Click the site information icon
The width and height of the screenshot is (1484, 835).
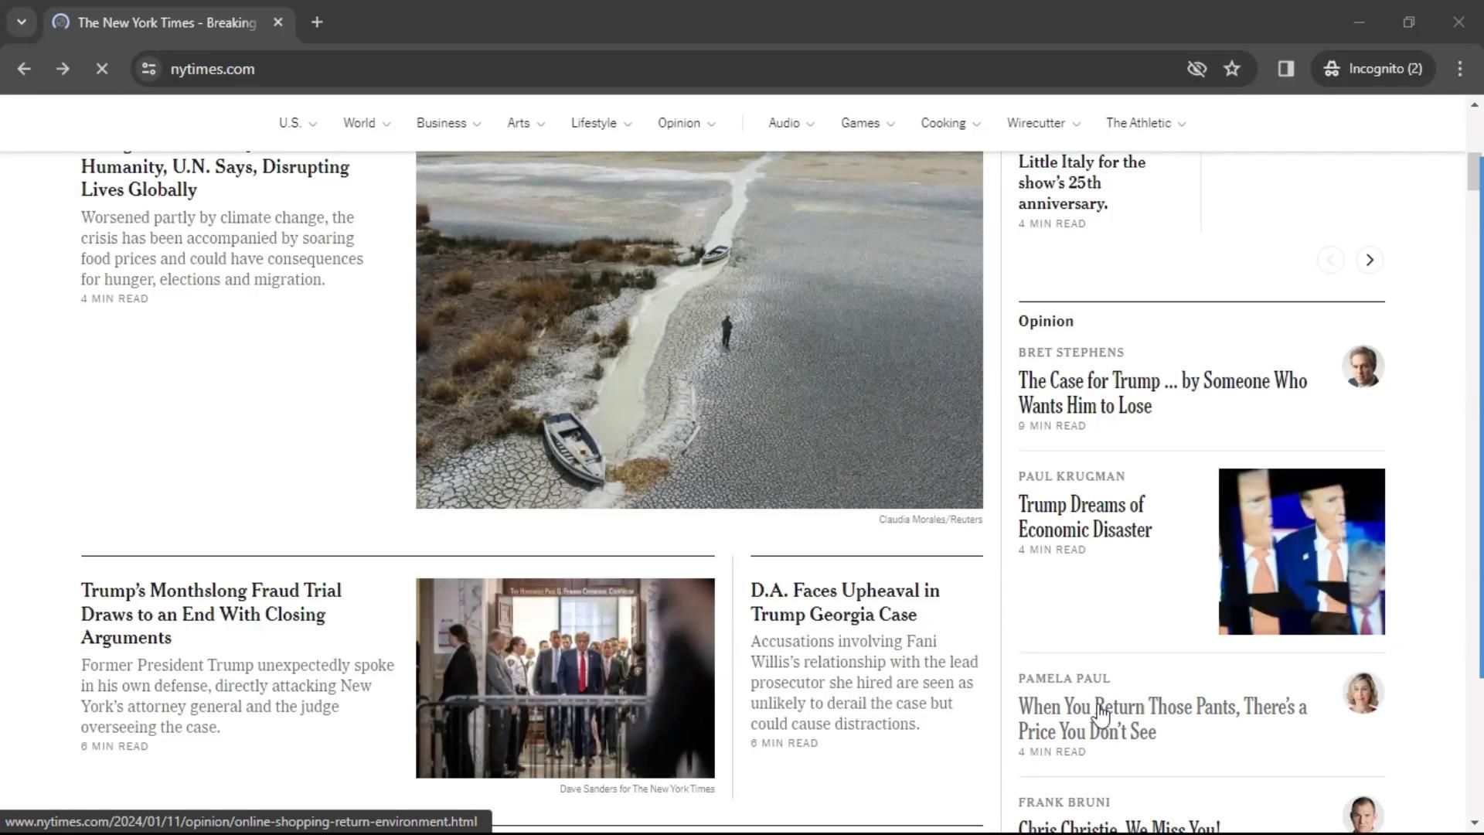coord(149,69)
